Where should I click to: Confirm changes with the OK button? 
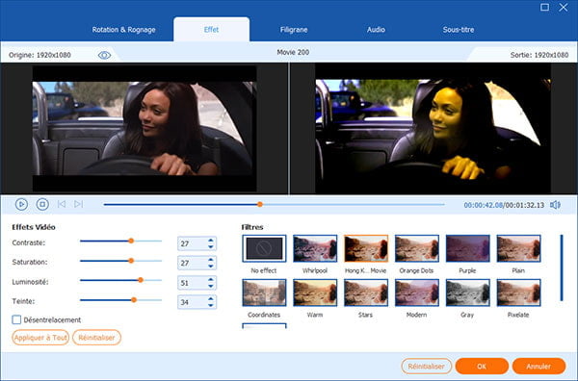(482, 367)
